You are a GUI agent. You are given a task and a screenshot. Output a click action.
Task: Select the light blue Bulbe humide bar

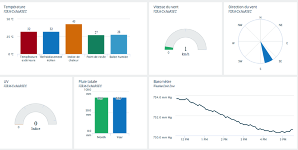point(119,44)
